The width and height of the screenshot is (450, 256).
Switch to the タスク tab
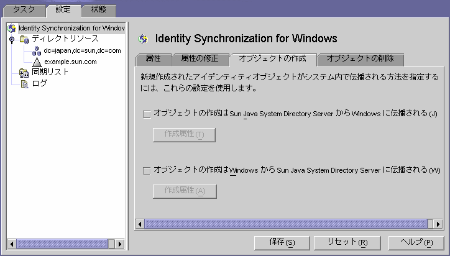[24, 11]
